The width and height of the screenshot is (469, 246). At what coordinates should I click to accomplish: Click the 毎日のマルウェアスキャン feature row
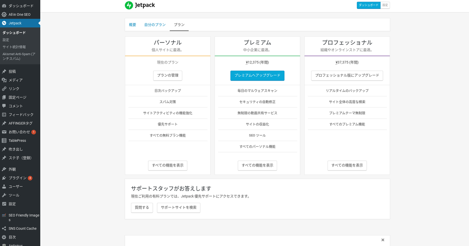click(x=257, y=91)
